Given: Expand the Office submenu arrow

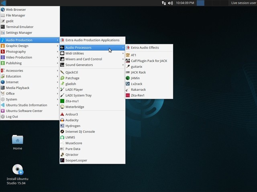Looking at the screenshot, I should (x=57, y=94).
